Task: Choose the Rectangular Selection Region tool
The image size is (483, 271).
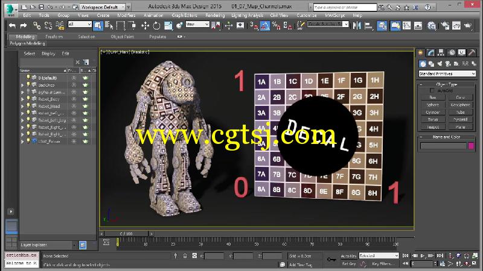Action: click(120, 26)
